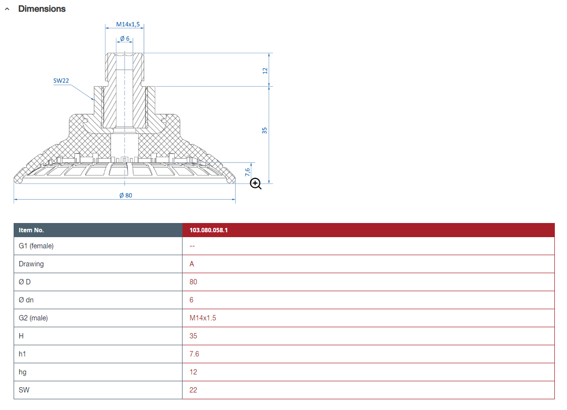Click the M14x1,5 dimension label in drawing
The height and width of the screenshot is (410, 567).
click(x=125, y=24)
